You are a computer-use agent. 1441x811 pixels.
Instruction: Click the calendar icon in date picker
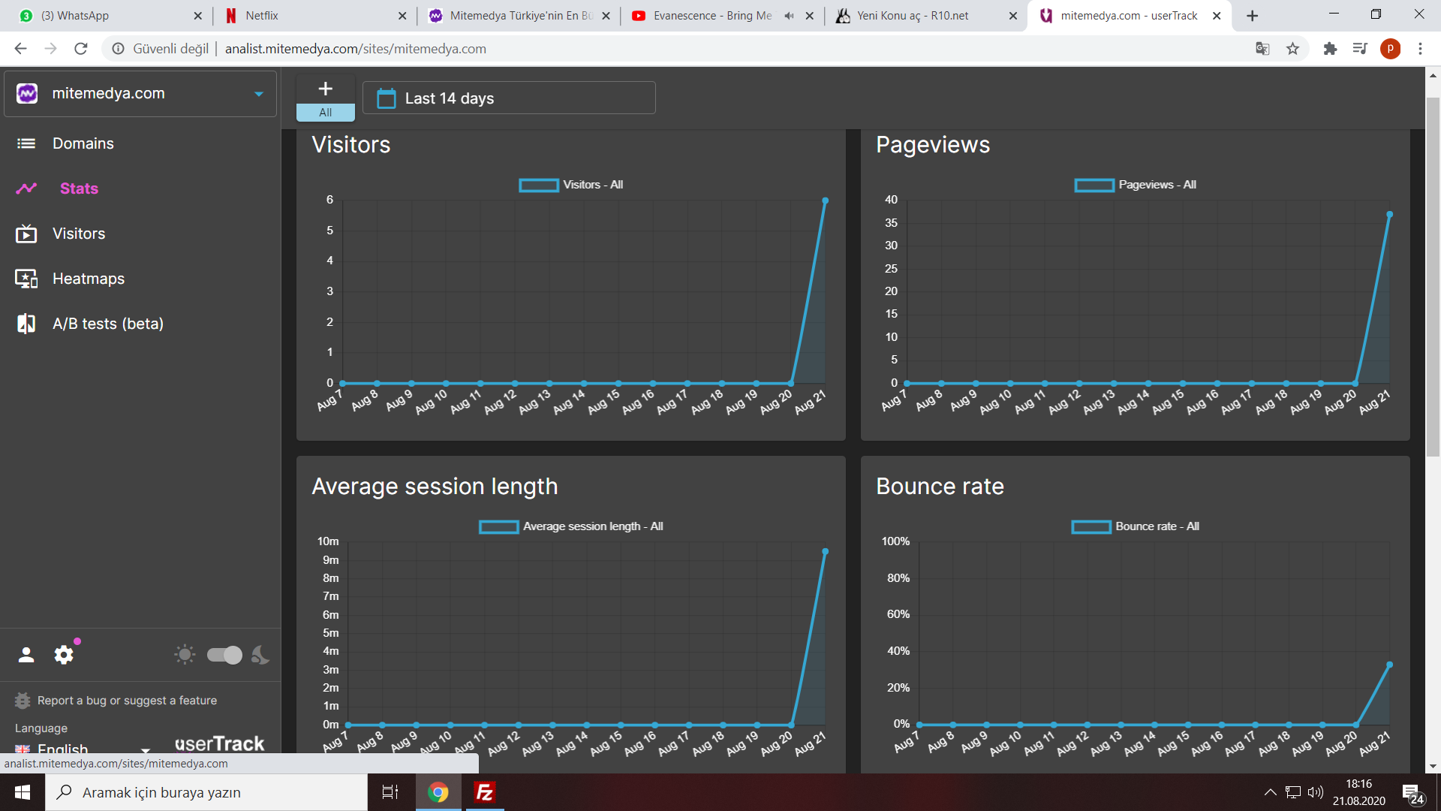pos(387,98)
